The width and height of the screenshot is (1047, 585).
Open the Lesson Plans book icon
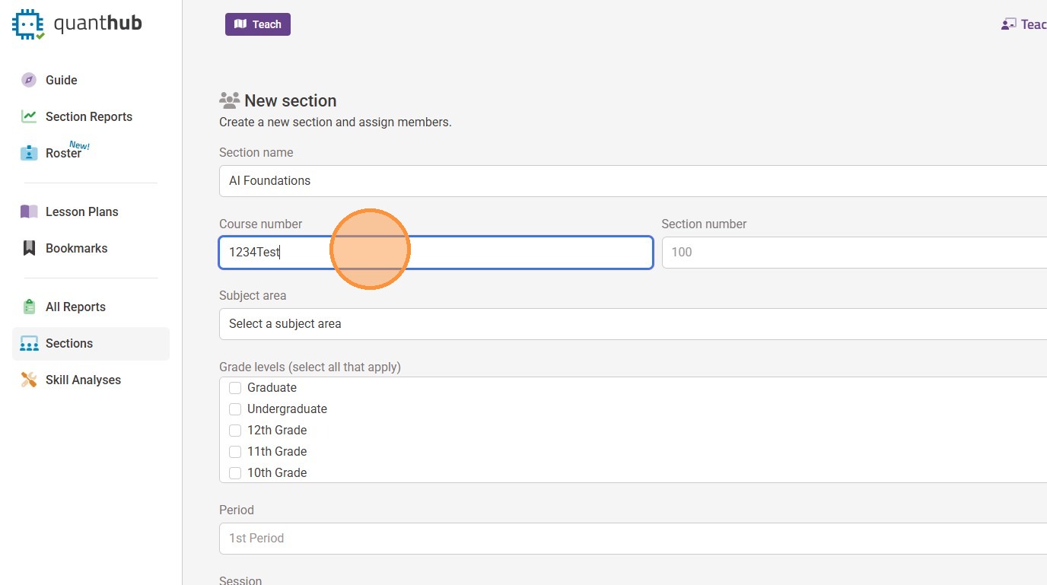29,211
